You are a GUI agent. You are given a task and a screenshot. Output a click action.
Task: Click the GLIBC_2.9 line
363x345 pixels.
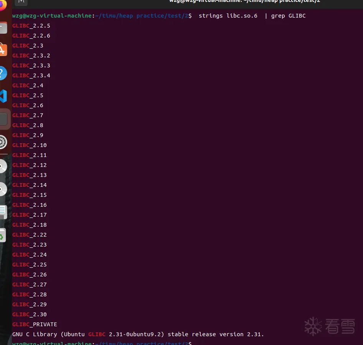[x=28, y=135]
